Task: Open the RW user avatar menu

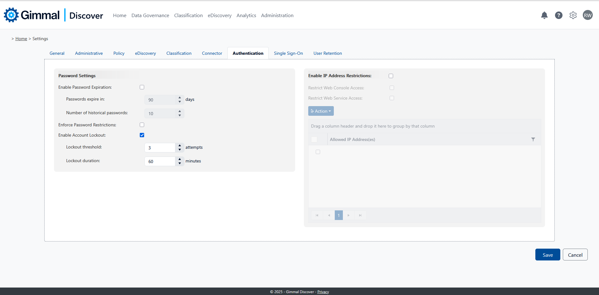Action: [587, 15]
